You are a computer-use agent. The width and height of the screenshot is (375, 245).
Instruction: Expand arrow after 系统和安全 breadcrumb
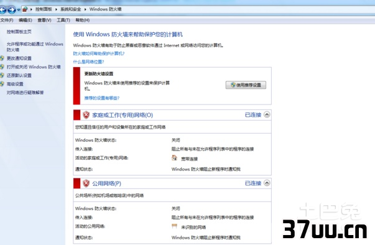[x=85, y=9]
